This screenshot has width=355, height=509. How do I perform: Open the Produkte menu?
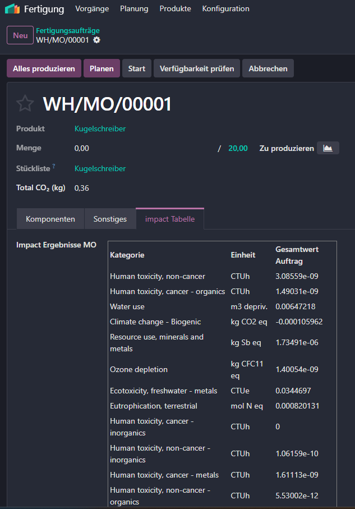tap(175, 9)
